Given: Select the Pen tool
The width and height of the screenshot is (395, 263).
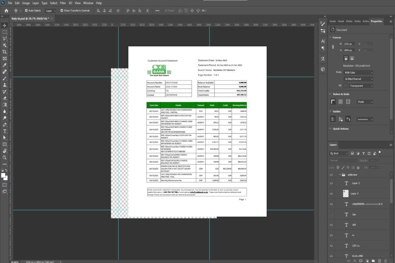Looking at the screenshot, I should 4,125.
